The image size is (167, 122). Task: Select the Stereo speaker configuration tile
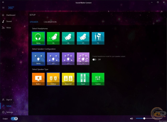38,59
